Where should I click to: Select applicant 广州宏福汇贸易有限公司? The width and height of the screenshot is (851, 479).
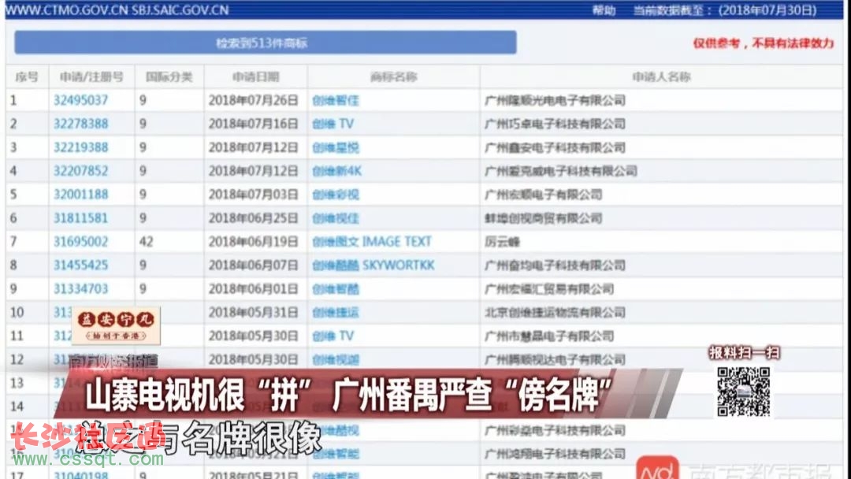point(548,288)
